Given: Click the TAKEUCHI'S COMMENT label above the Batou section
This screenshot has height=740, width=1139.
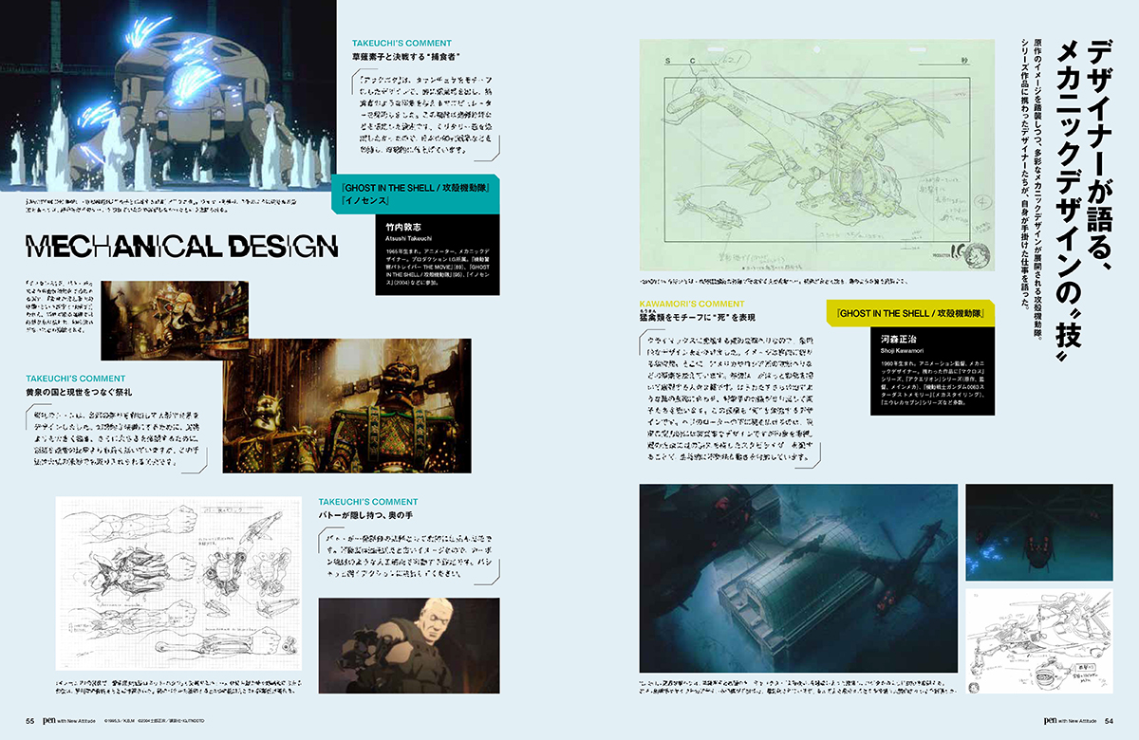Looking at the screenshot, I should tap(369, 501).
